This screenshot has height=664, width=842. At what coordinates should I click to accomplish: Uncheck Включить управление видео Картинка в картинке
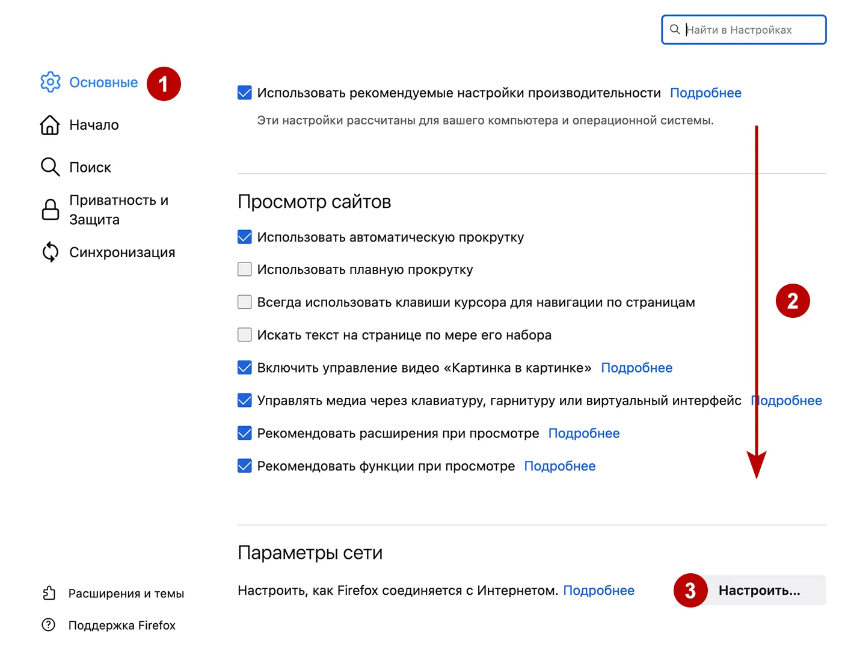coord(244,367)
